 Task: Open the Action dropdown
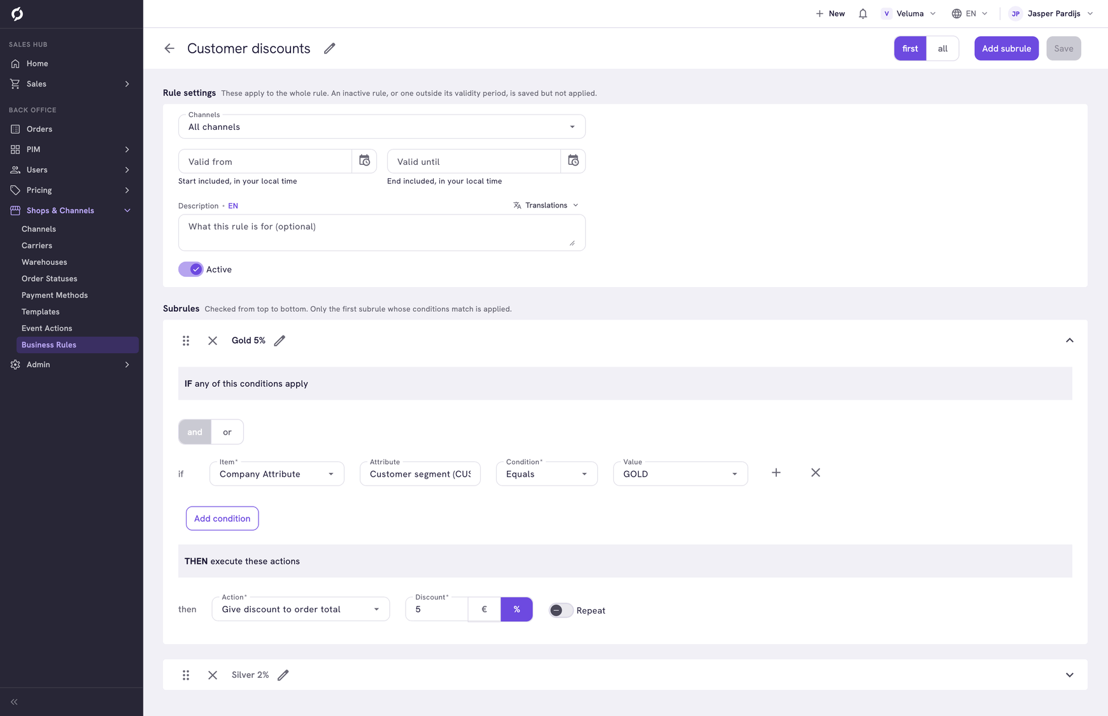(301, 609)
